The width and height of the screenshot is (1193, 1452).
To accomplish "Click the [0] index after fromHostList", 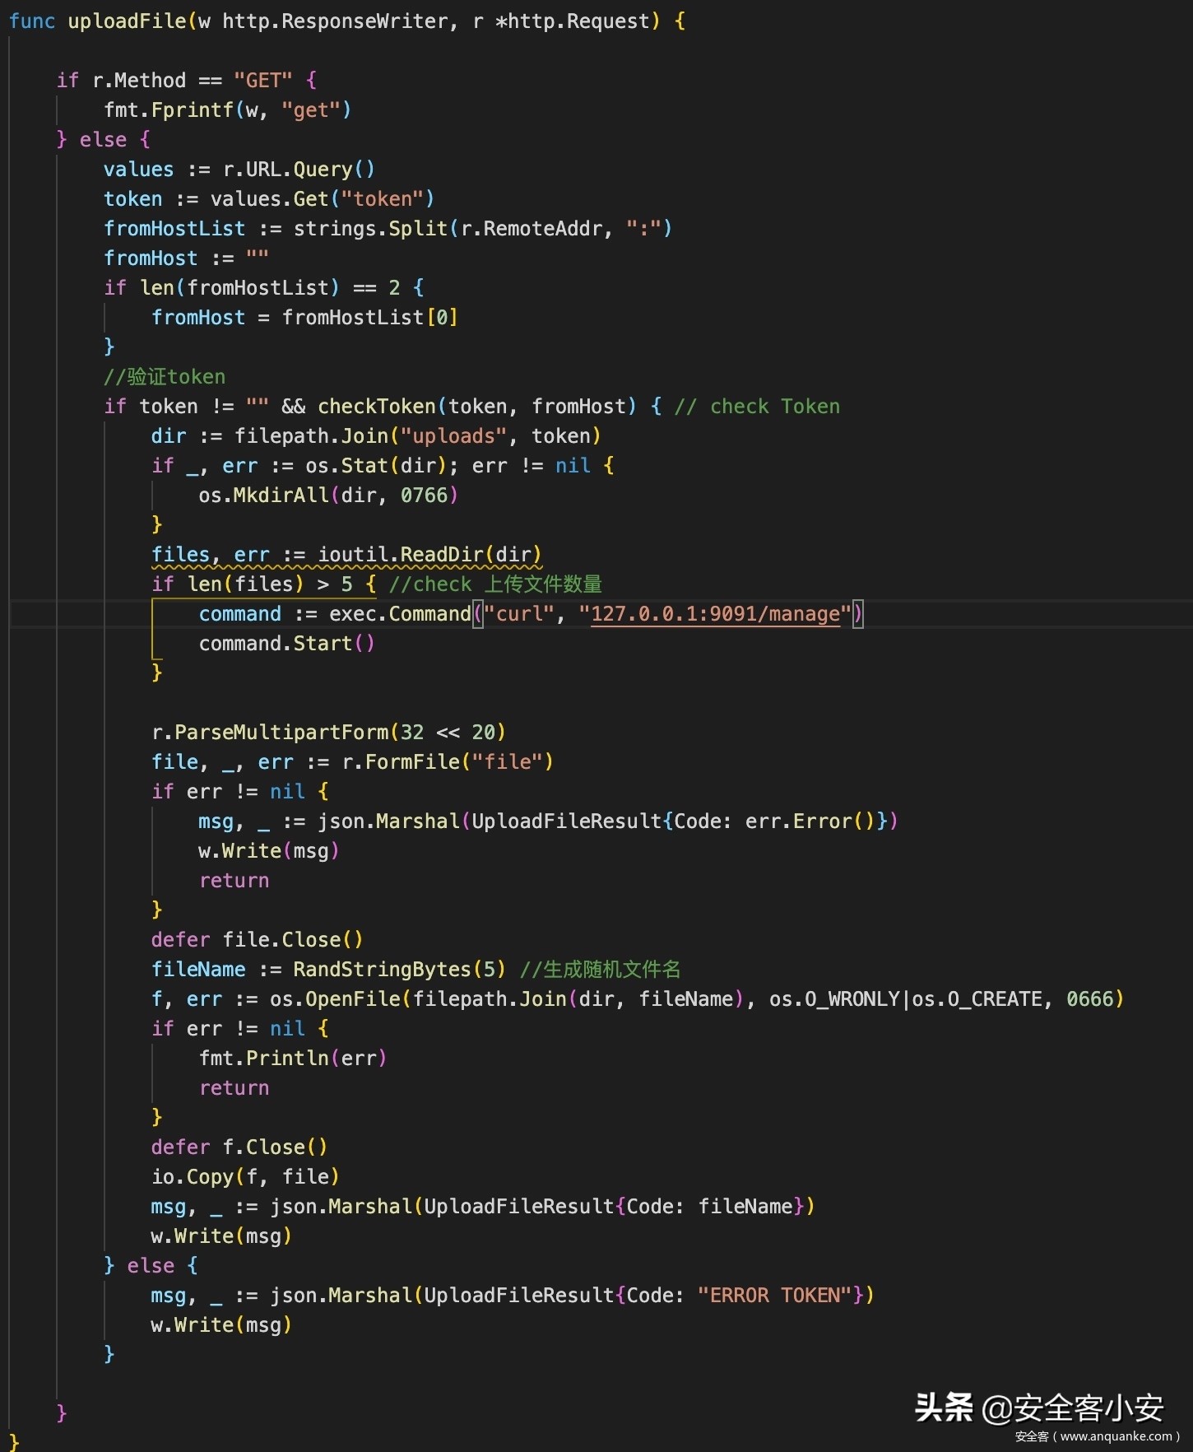I will [x=442, y=318].
